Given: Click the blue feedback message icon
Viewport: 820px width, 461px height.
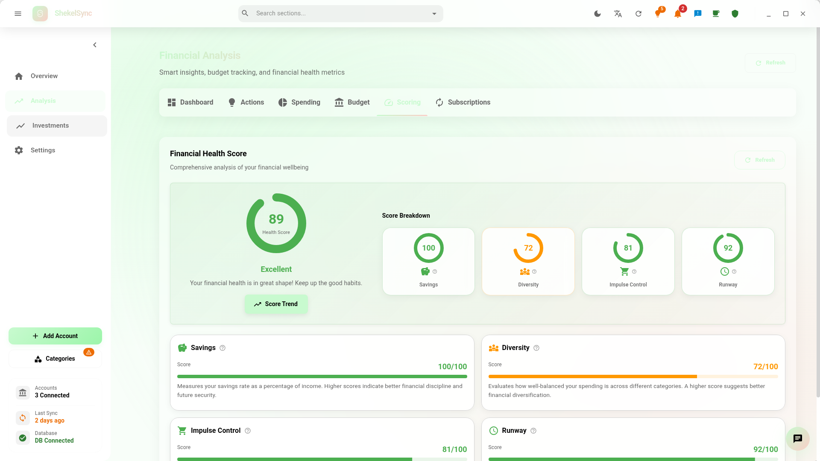Looking at the screenshot, I should click(x=698, y=14).
